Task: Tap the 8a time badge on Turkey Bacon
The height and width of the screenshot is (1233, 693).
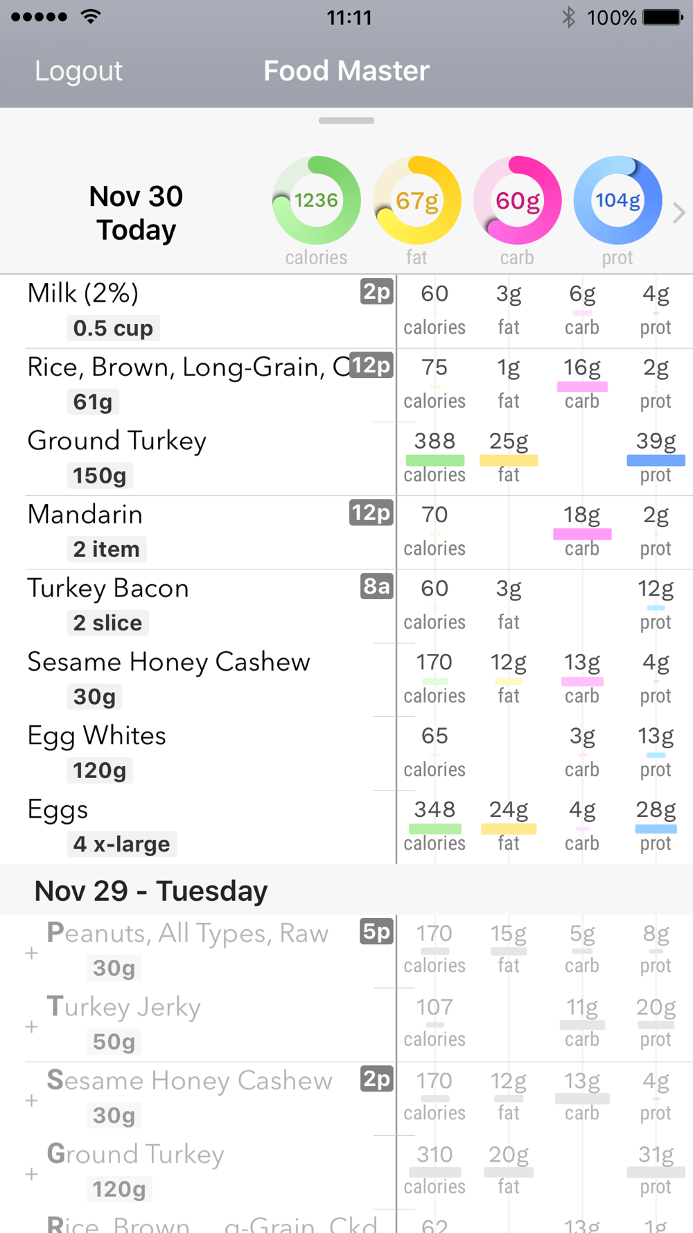Action: point(377,587)
